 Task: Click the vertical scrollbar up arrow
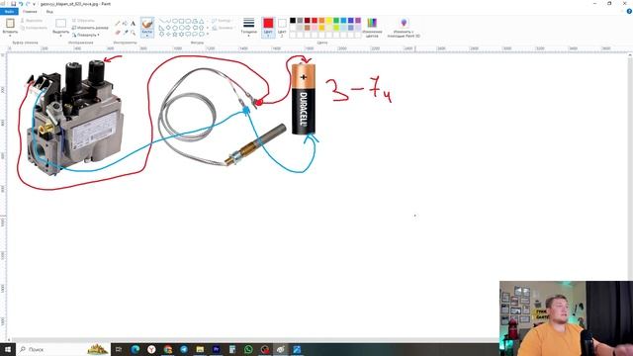[x=630, y=55]
